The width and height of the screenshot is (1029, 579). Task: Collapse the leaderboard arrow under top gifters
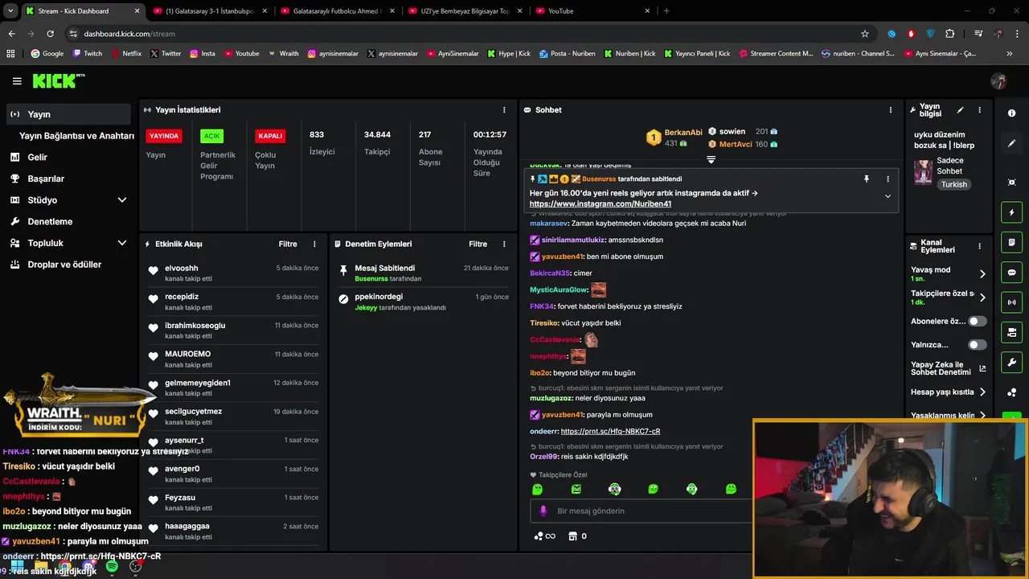click(711, 159)
